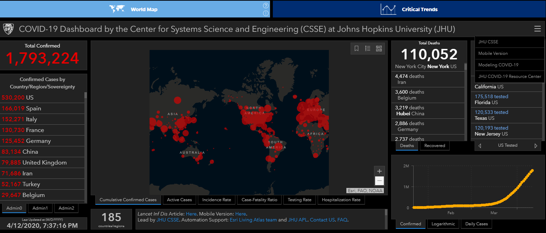
Task: Select the 3,600 deaths Belgium entry
Action: pos(428,95)
